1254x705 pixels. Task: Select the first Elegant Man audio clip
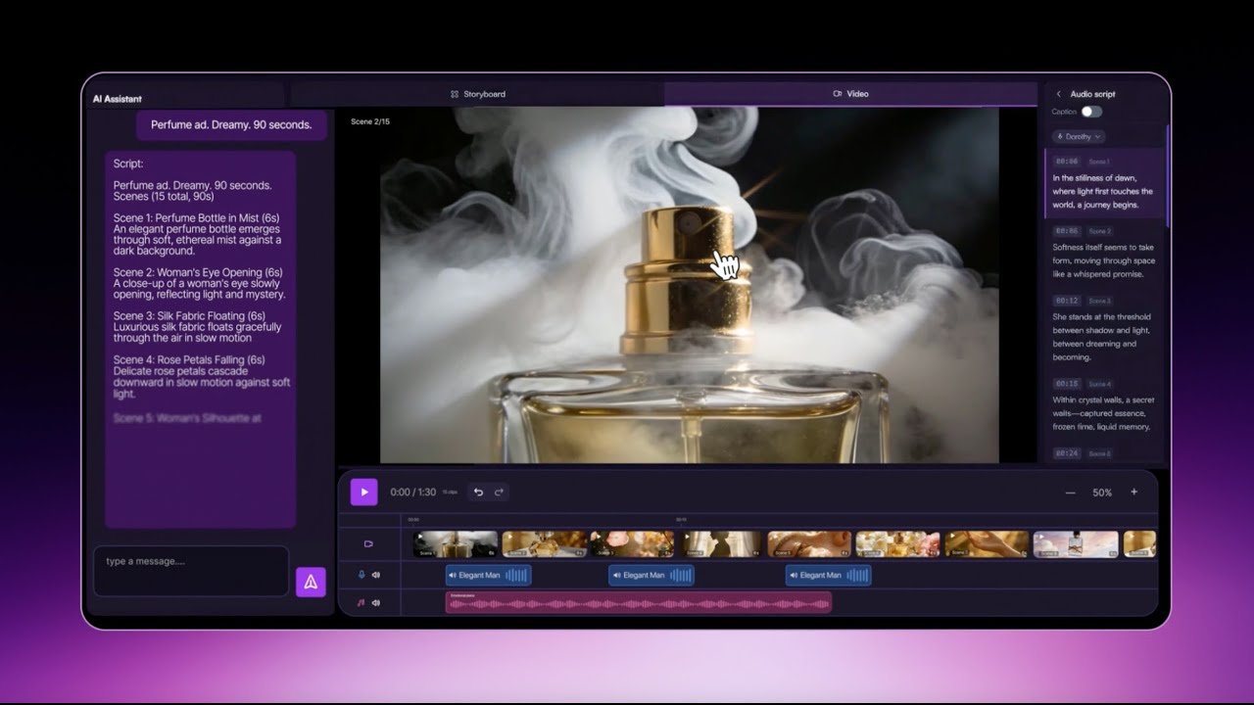[x=488, y=575]
